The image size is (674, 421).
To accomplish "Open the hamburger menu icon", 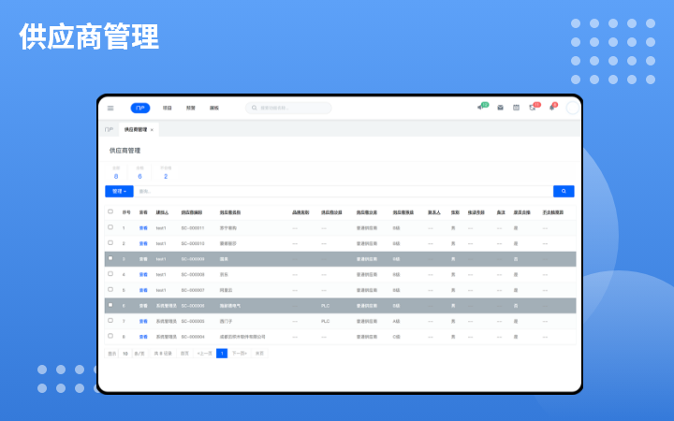I will [110, 108].
